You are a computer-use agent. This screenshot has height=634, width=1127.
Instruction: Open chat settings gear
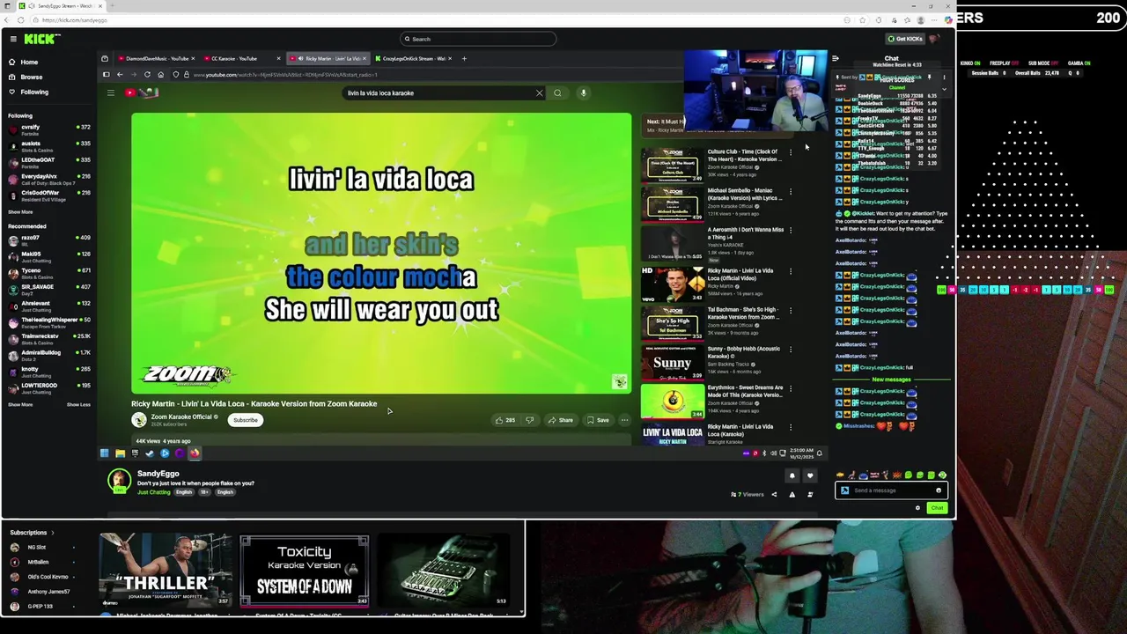[917, 508]
